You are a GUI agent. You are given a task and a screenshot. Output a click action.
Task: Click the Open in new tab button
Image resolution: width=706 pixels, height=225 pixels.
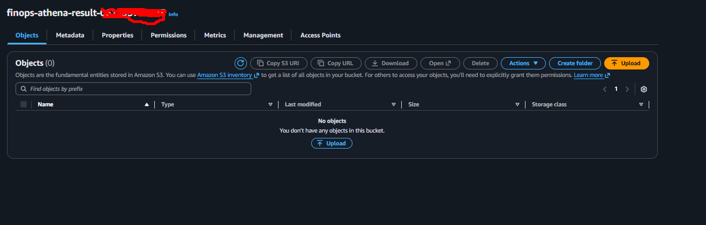point(440,63)
